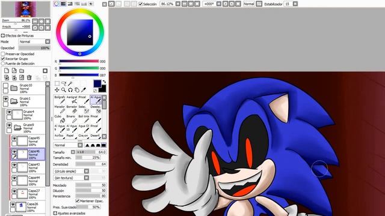Choose the Marcador marker brush
Screen dimensions: 385x216
60,109
